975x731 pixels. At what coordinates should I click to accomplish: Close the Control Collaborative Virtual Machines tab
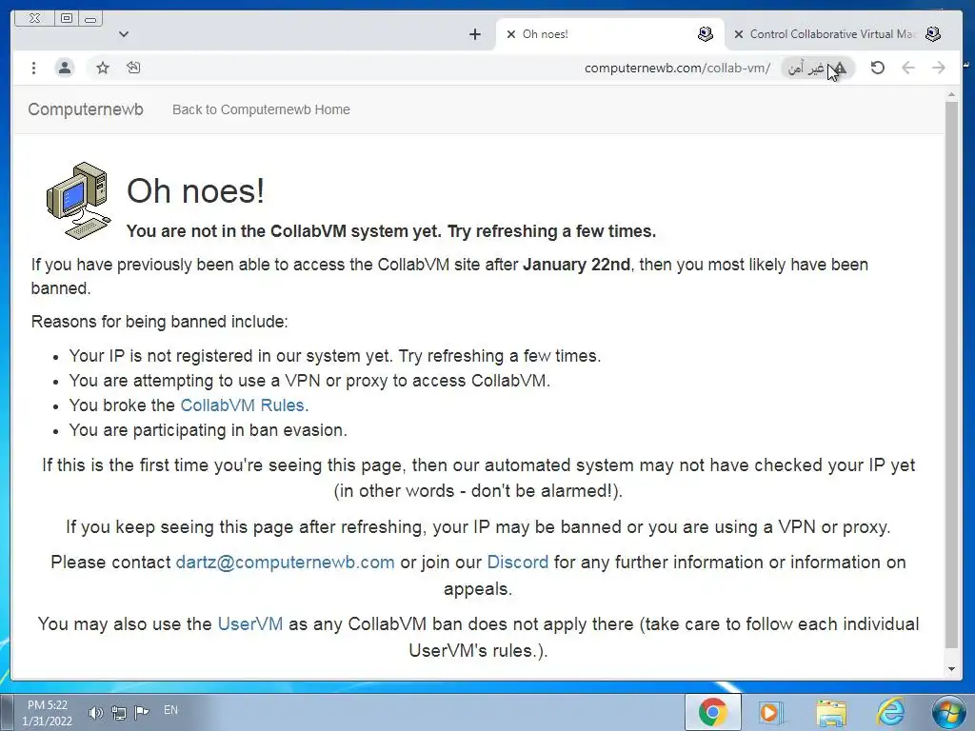coord(739,34)
